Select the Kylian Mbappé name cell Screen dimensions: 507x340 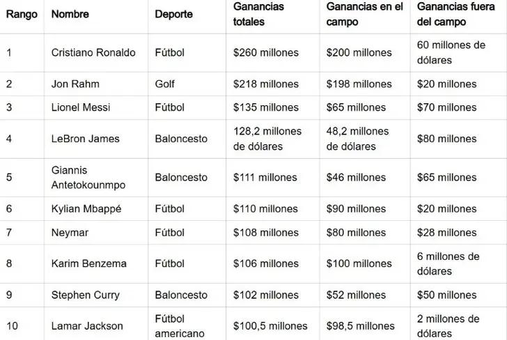[x=86, y=209]
